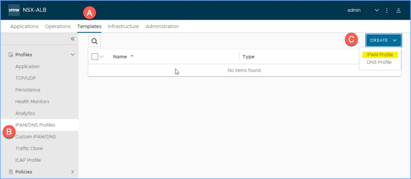Image resolution: width=411 pixels, height=179 pixels.
Task: Click the VMware logo icon
Action: point(14,10)
